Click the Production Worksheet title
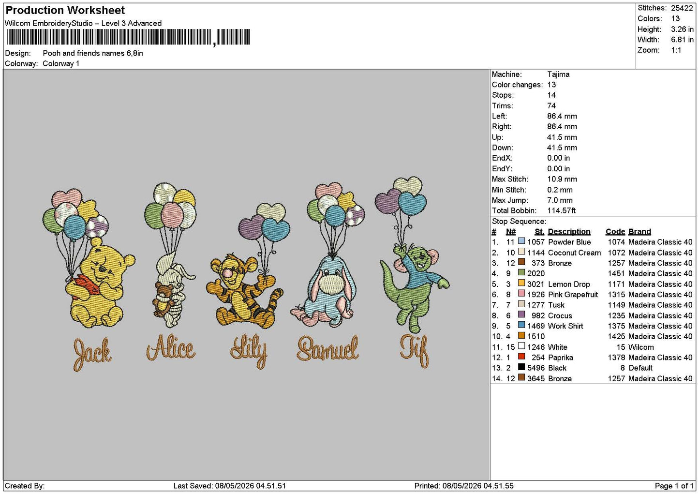 [x=65, y=10]
